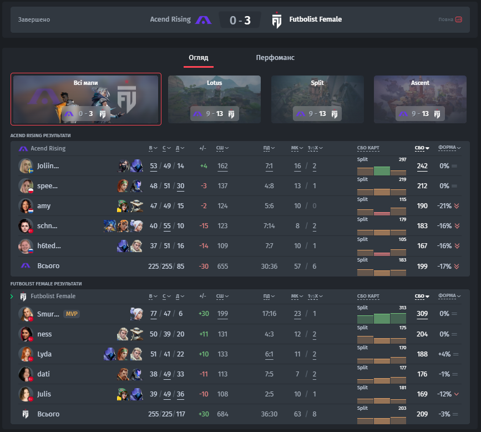This screenshot has height=432, width=481.
Task: Switch to the Огляд tab
Action: [x=199, y=57]
